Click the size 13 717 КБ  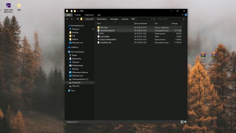coord(178,31)
